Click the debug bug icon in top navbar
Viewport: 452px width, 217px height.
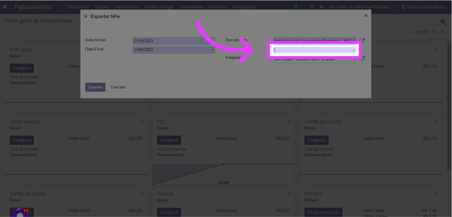pos(322,7)
